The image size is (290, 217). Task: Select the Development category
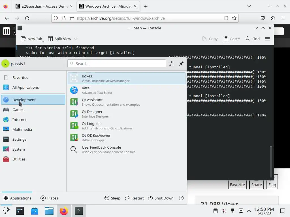pos(33,100)
